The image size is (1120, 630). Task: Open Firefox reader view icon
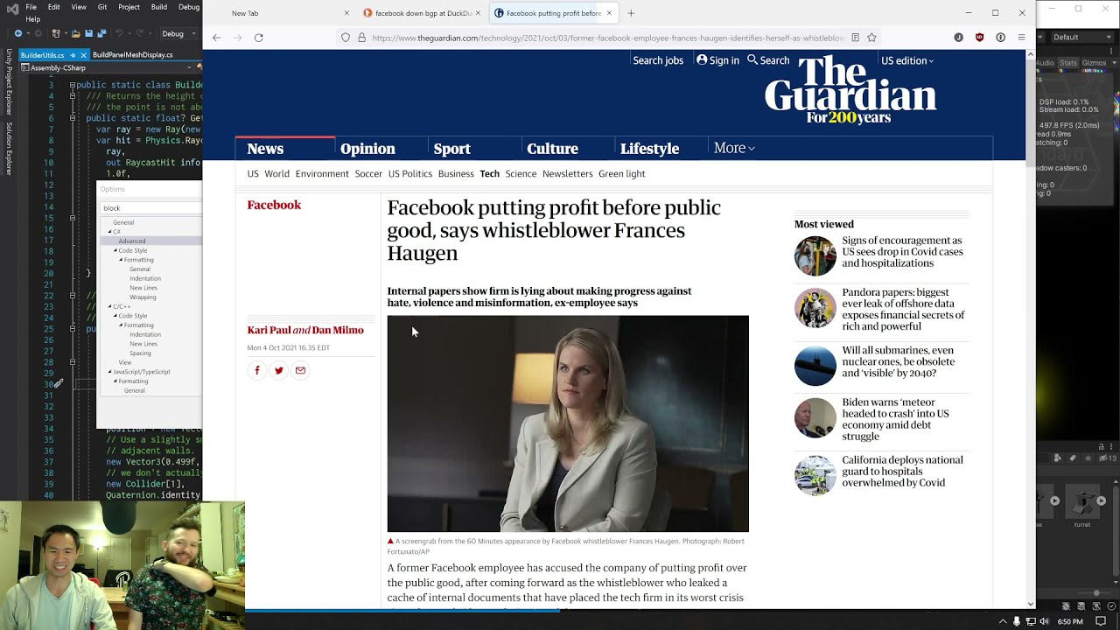856,38
